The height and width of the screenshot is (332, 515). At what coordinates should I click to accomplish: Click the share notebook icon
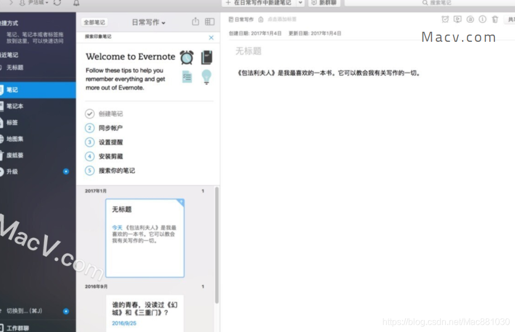click(x=196, y=22)
